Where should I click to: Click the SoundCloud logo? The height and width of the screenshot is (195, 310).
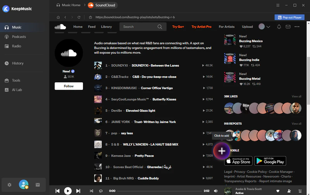tap(60, 27)
